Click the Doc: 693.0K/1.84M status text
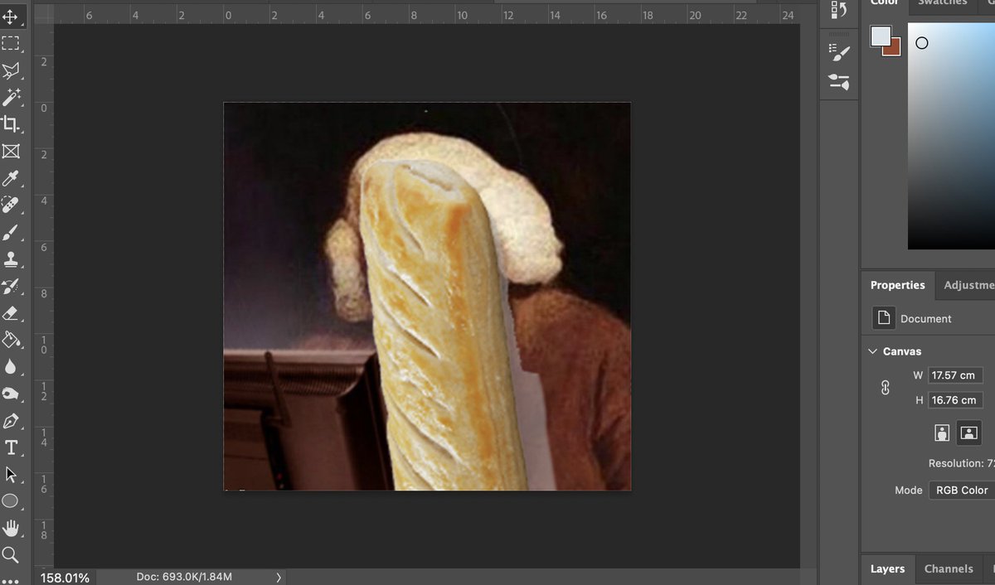The image size is (995, 585). point(184,577)
